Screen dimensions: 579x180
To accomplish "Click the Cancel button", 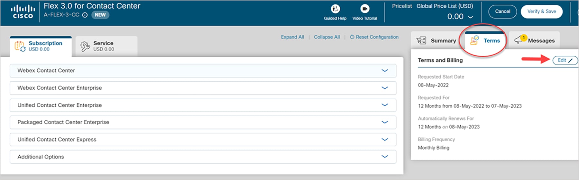I will (x=502, y=12).
